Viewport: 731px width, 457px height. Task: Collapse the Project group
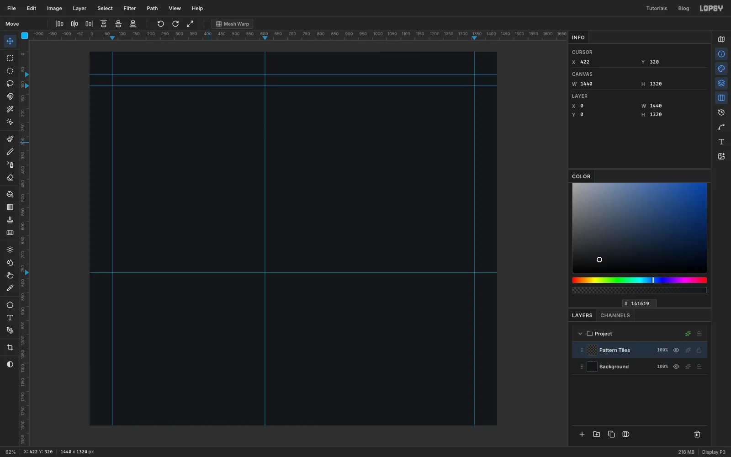pyautogui.click(x=580, y=334)
